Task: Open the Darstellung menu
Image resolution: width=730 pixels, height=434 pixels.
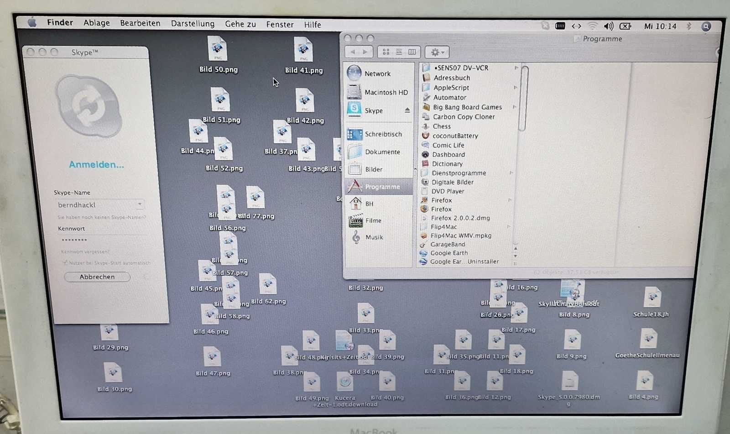Action: [193, 24]
